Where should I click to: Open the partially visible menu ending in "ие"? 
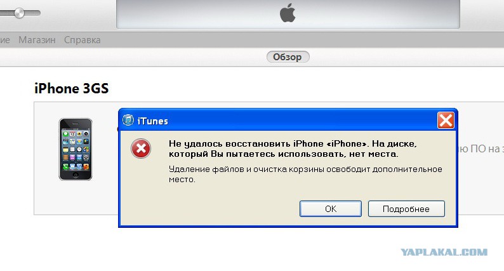[5, 40]
